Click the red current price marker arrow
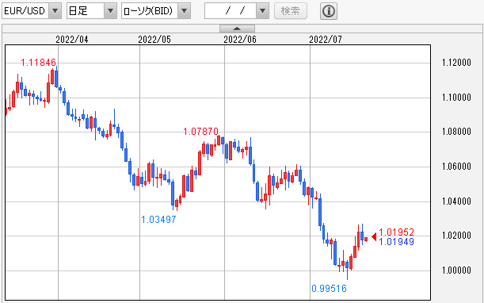Viewport: 484px width, 303px height. (x=374, y=237)
